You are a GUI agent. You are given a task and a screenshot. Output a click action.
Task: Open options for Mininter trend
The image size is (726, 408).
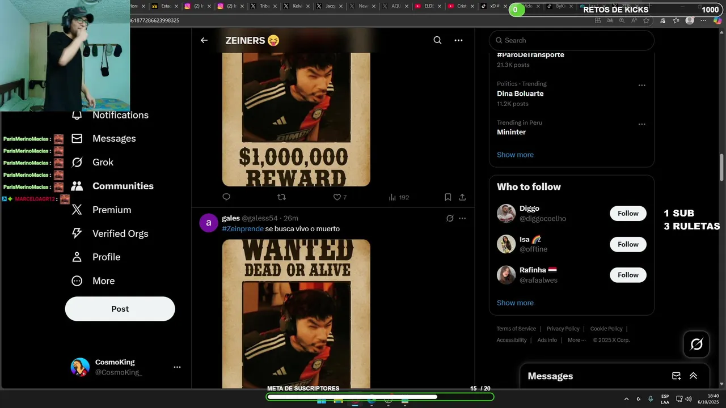click(x=641, y=124)
